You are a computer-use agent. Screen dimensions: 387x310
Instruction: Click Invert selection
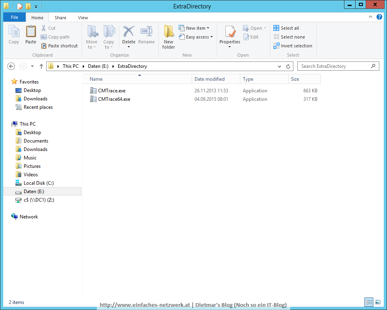[293, 46]
